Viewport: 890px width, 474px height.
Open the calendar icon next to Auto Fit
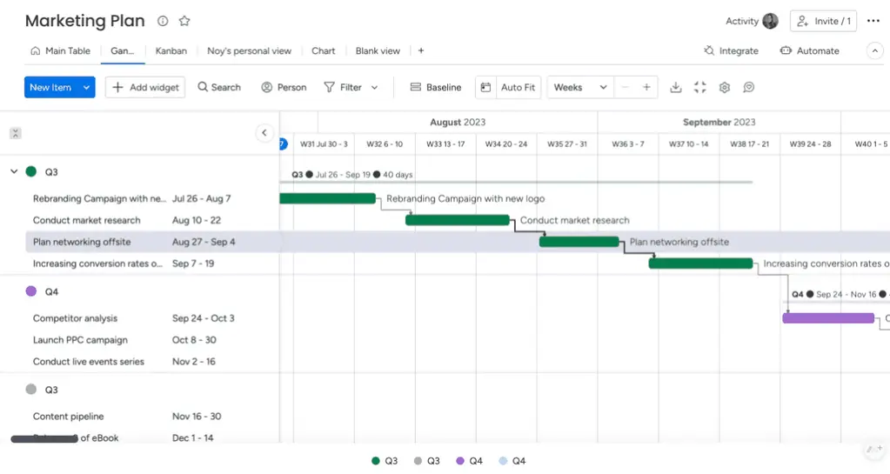pyautogui.click(x=485, y=87)
